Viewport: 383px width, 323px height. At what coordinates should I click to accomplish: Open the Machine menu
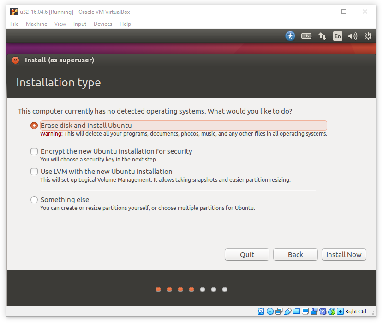click(36, 24)
